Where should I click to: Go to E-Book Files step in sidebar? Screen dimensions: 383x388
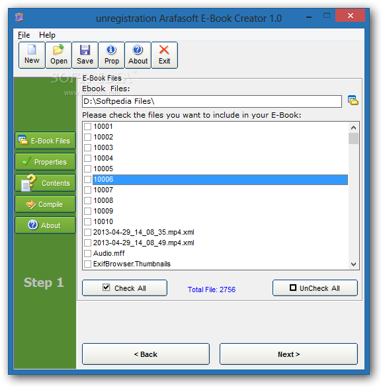coord(45,141)
